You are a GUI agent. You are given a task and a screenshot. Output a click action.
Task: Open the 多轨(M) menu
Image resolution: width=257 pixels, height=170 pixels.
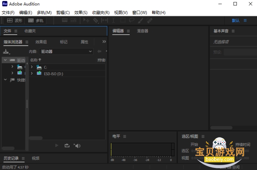point(44,13)
